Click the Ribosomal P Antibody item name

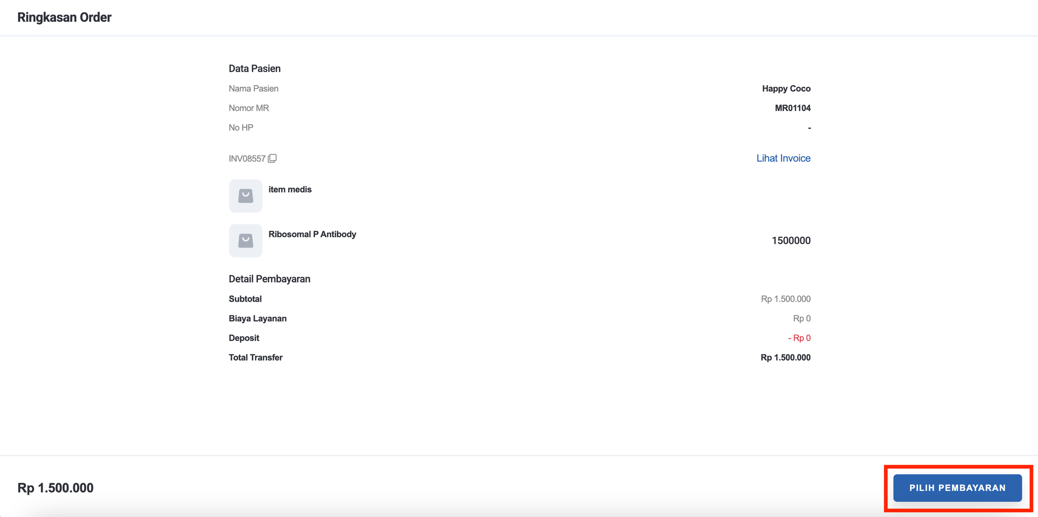[312, 234]
